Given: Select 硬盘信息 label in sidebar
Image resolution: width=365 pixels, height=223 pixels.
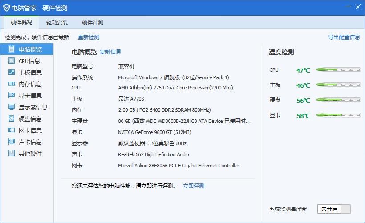Looking at the screenshot, I should point(30,119).
